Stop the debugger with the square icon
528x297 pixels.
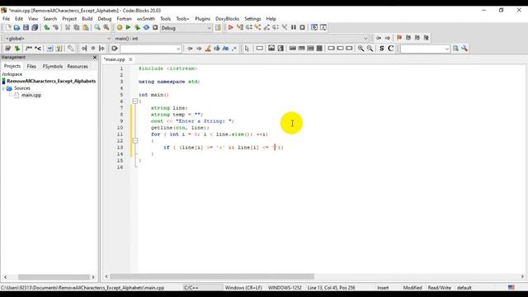pos(303,27)
